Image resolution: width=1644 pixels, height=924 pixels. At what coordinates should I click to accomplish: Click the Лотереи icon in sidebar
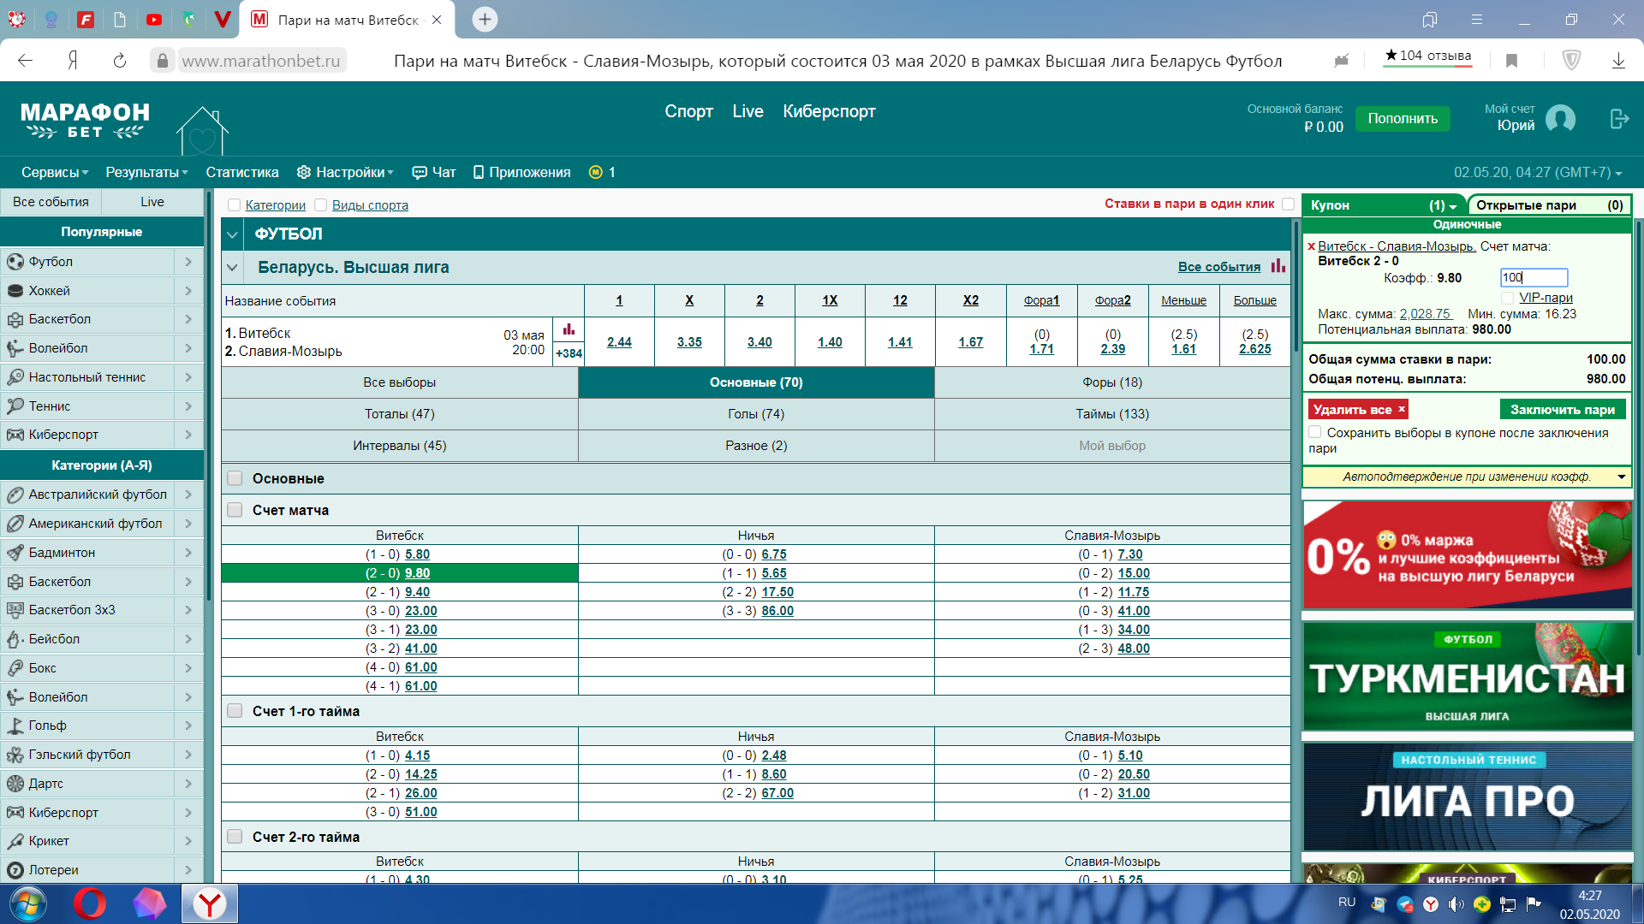pyautogui.click(x=15, y=870)
